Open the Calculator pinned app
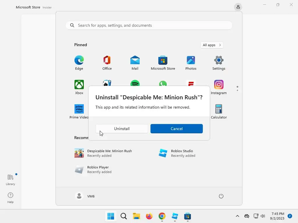This screenshot has width=298, height=223. coord(219,111)
